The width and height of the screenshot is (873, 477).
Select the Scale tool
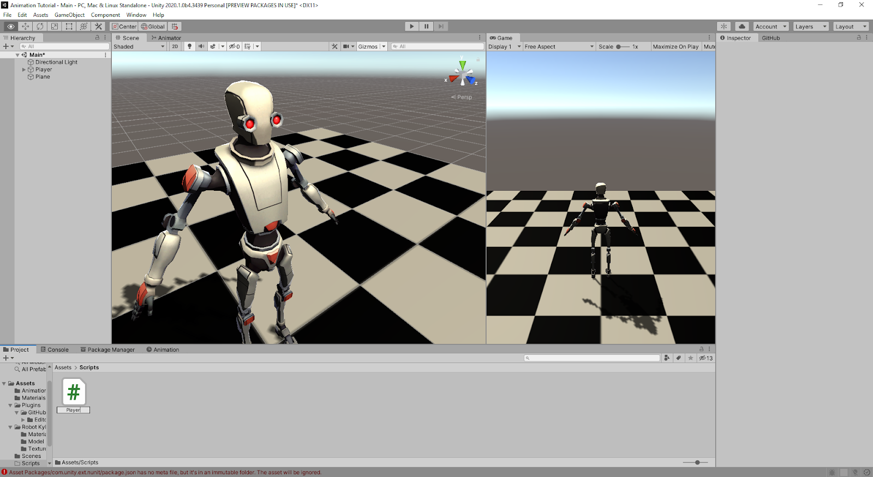click(55, 26)
